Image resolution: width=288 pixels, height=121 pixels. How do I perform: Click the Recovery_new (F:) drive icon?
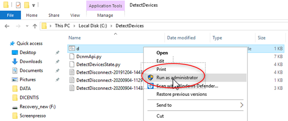click(x=15, y=107)
